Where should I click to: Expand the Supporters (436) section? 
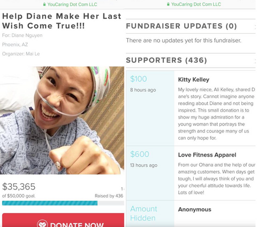pyautogui.click(x=191, y=60)
